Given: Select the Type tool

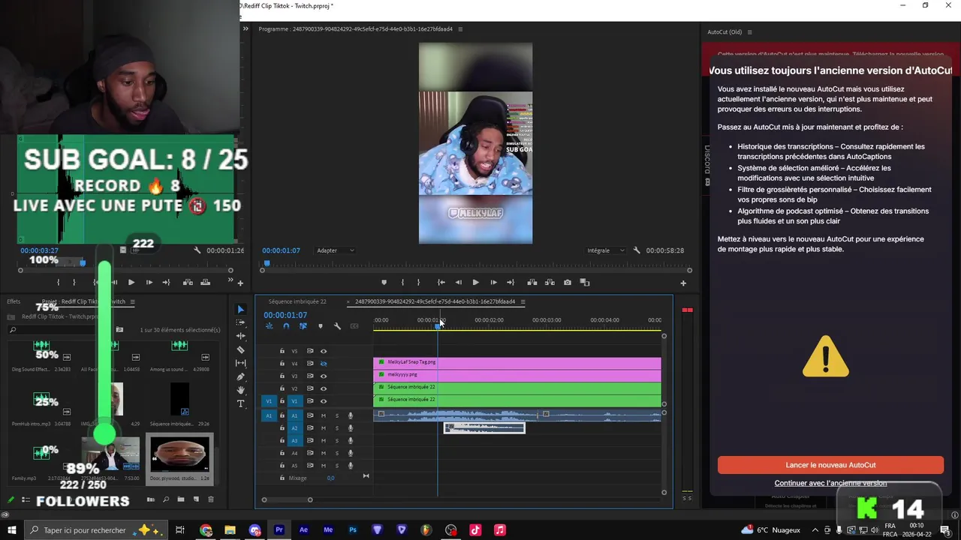Looking at the screenshot, I should click(240, 403).
